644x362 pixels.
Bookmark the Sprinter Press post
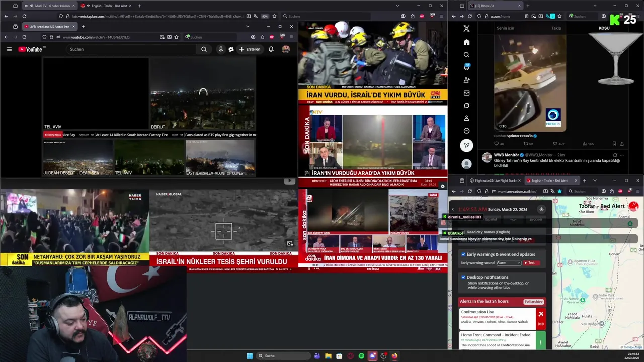tap(614, 144)
